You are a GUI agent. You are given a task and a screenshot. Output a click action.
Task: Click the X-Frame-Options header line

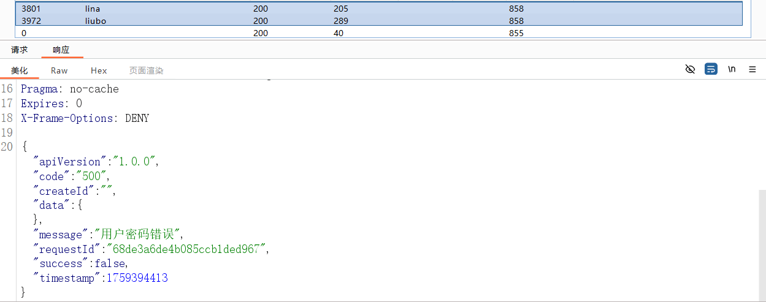[x=85, y=118]
